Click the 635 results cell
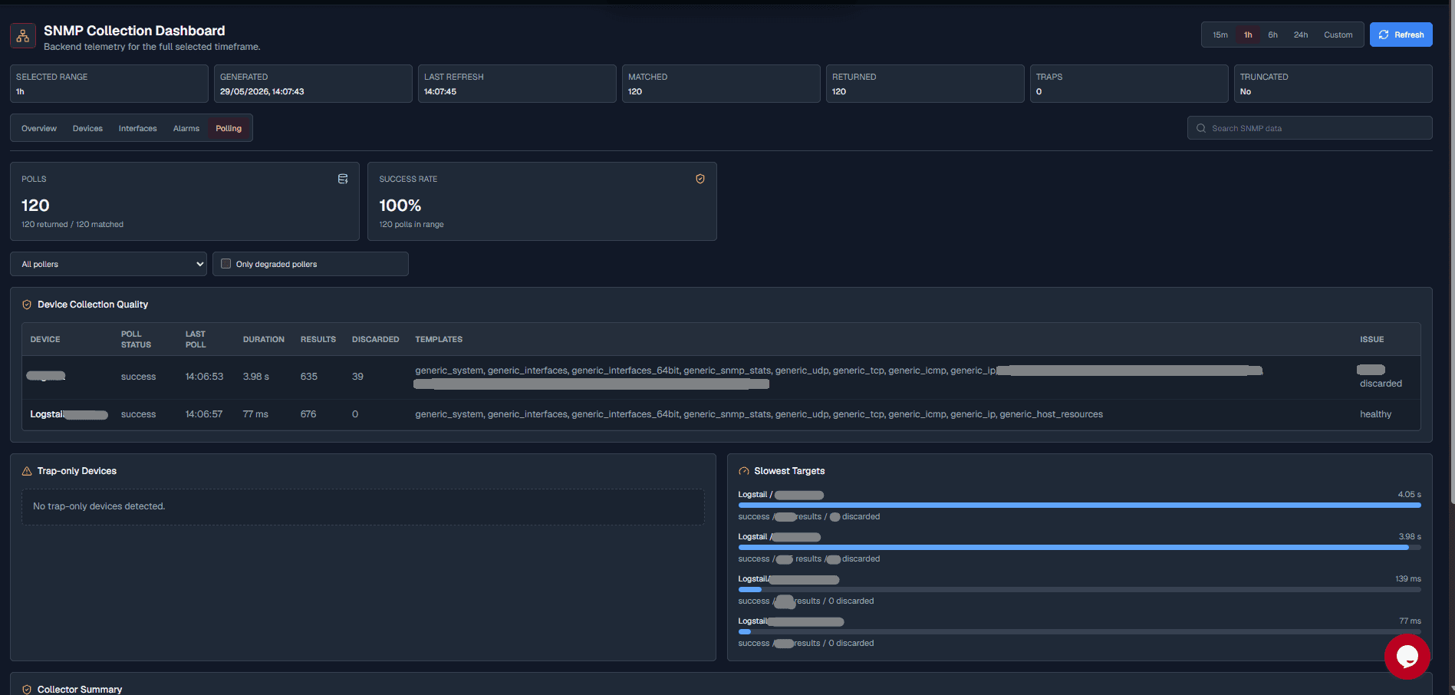 [309, 377]
